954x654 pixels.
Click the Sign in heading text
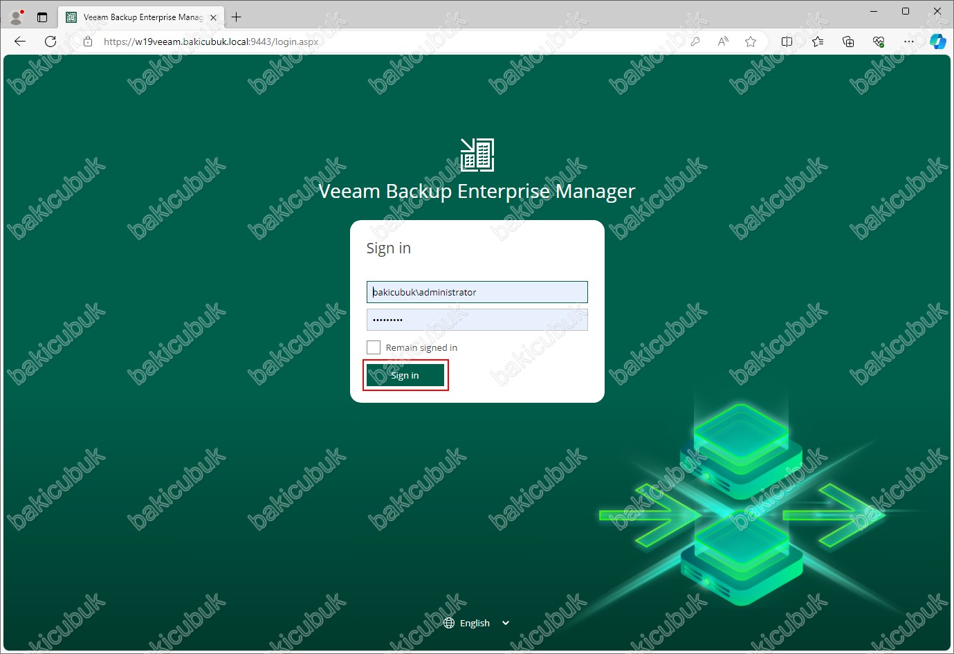[x=389, y=248]
